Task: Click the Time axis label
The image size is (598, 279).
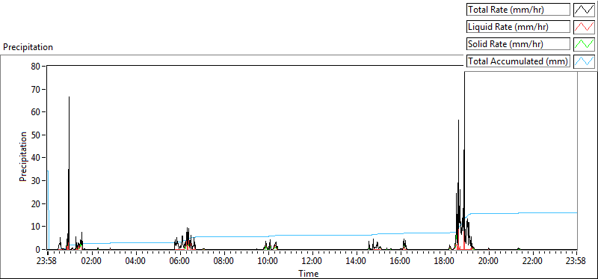Action: pyautogui.click(x=309, y=273)
